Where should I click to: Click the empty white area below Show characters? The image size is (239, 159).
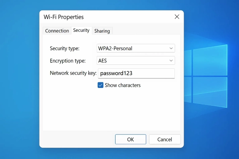point(111,110)
